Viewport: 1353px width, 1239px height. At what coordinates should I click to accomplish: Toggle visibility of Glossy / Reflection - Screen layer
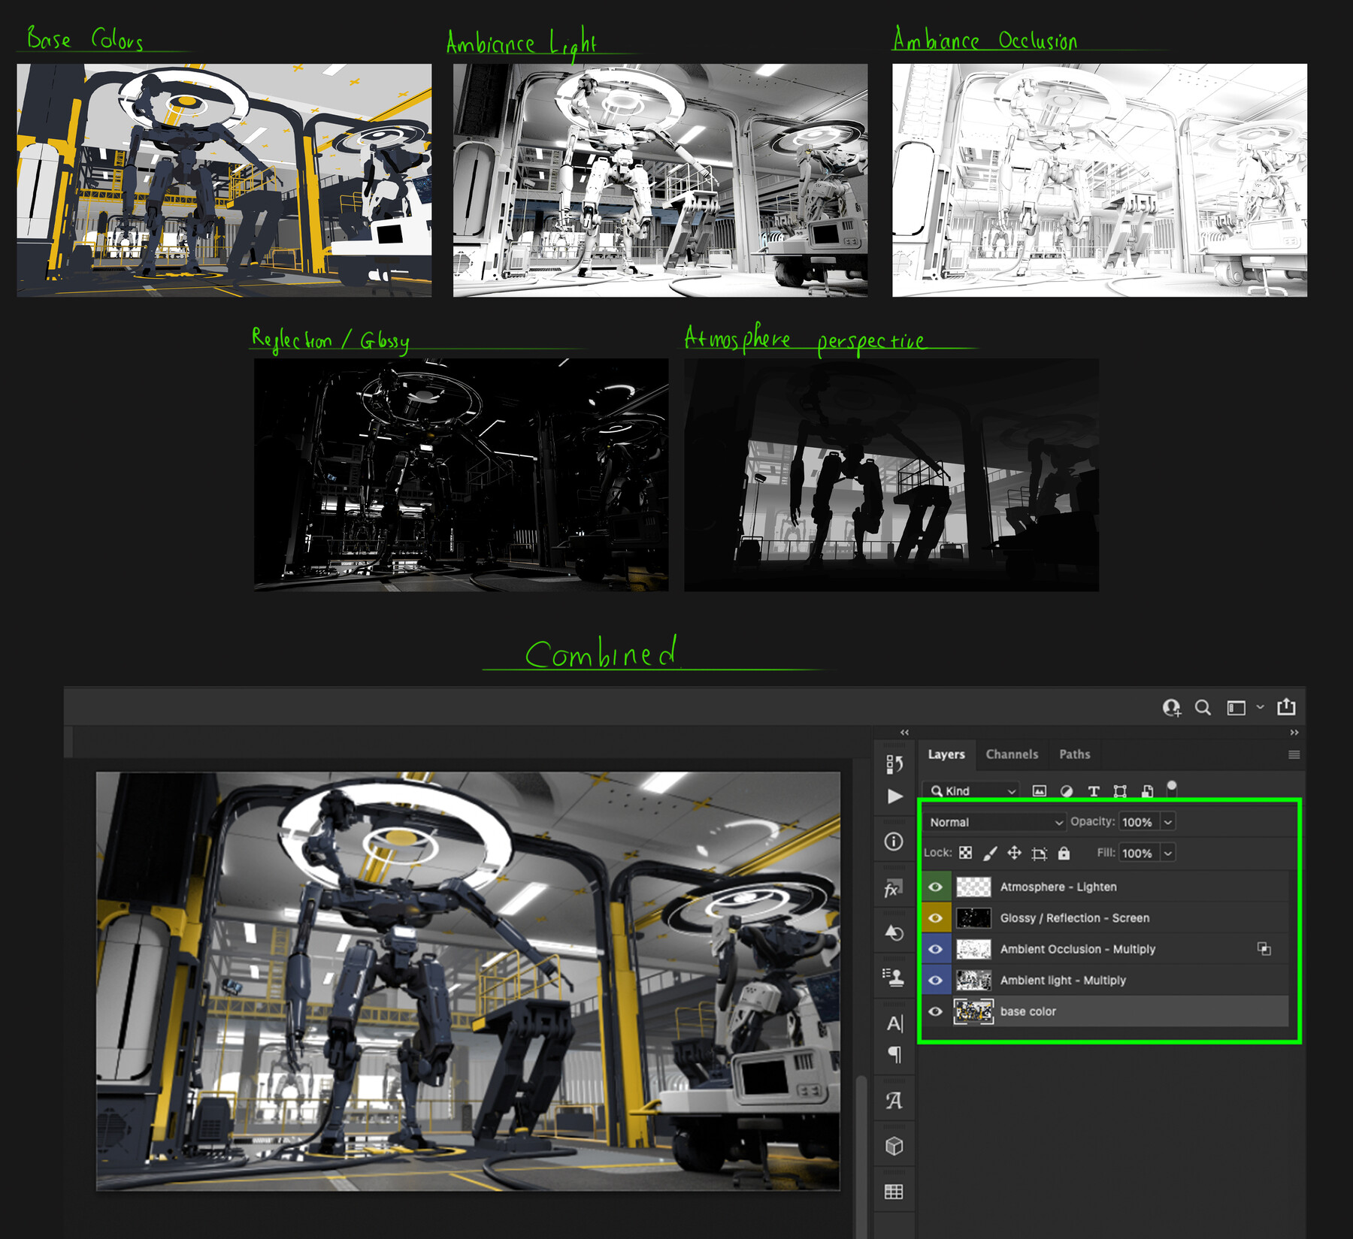click(936, 917)
